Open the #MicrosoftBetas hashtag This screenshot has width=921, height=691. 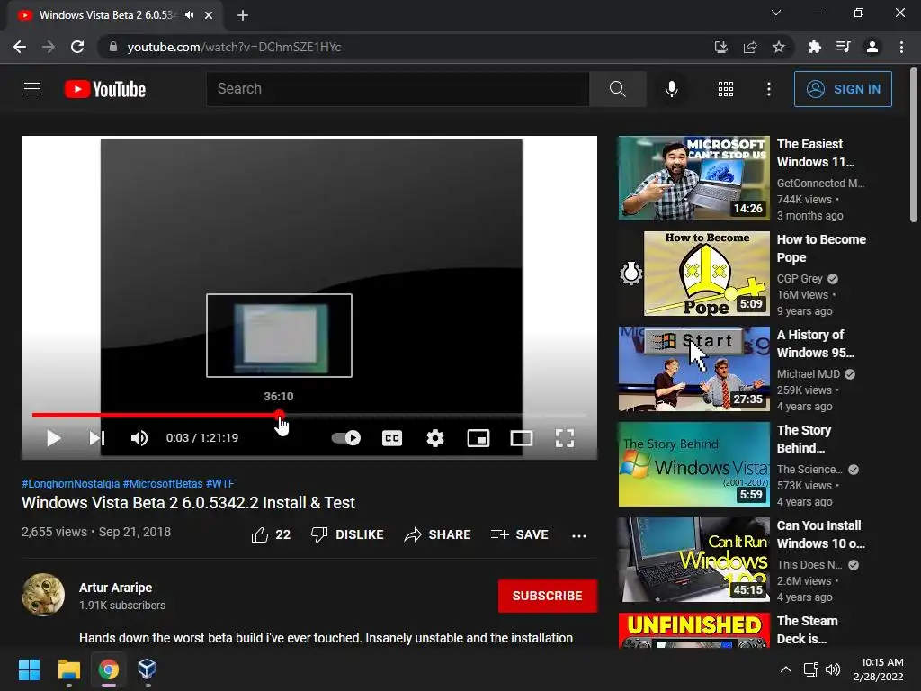click(163, 483)
